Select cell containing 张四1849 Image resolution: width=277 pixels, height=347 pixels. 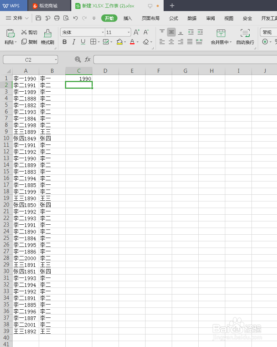[25, 138]
